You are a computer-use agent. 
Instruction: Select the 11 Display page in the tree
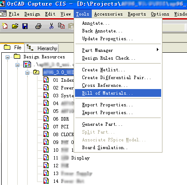point(72,158)
